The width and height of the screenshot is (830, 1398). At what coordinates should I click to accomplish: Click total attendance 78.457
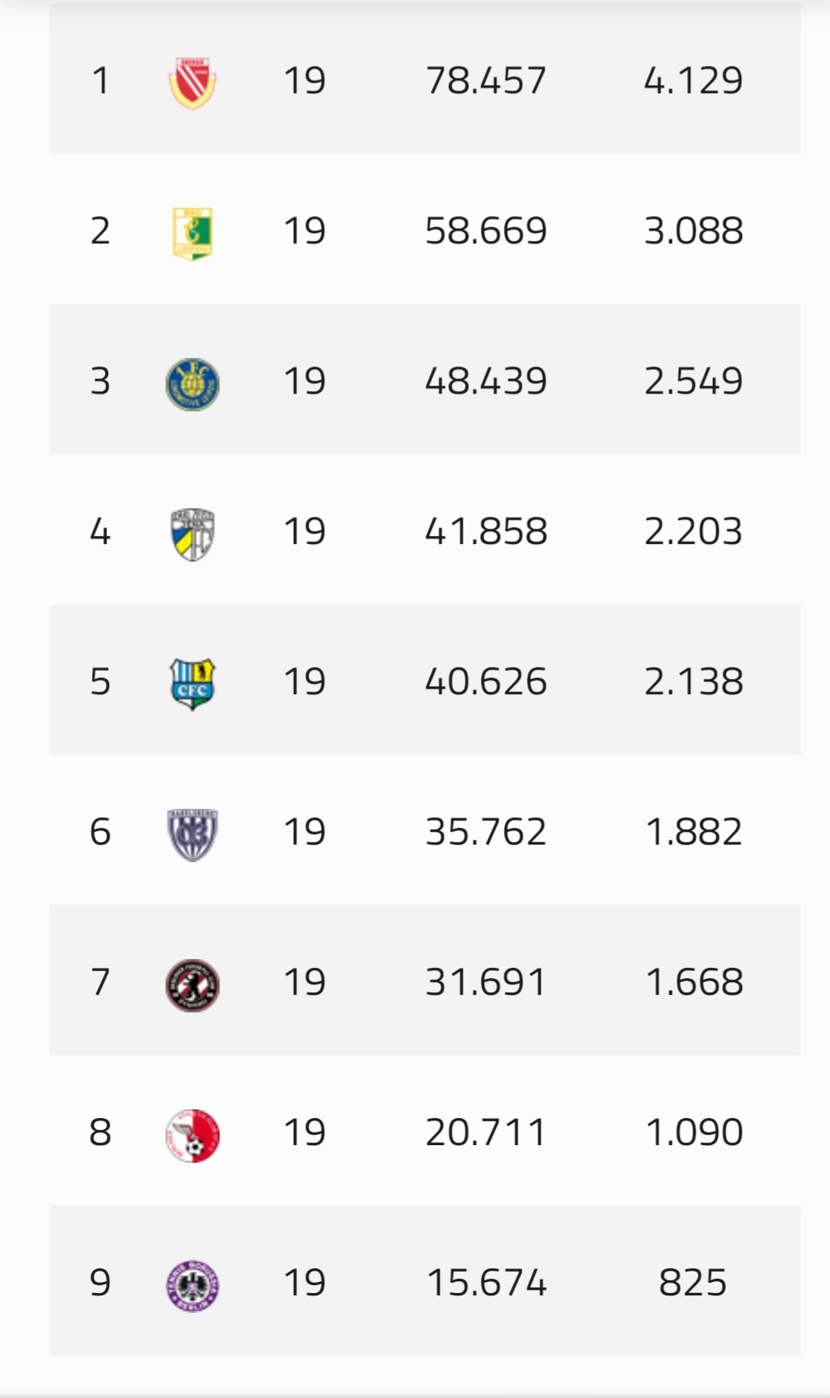click(x=486, y=80)
